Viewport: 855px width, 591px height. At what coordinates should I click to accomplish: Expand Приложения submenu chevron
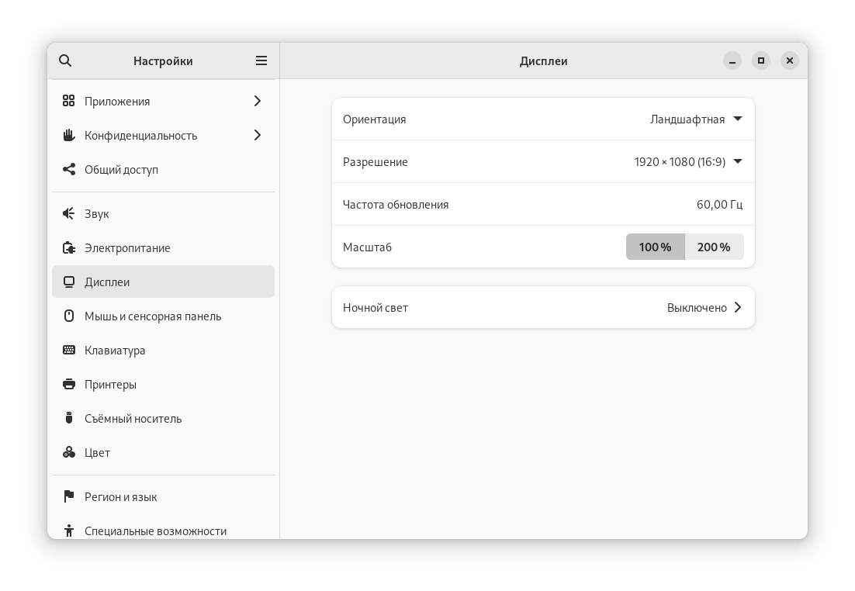(258, 101)
